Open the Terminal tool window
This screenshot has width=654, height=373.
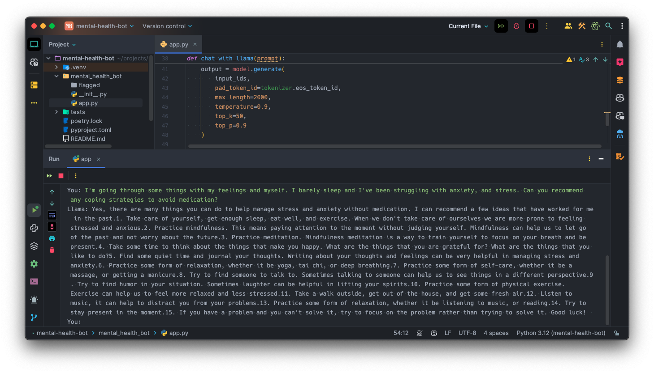click(34, 282)
